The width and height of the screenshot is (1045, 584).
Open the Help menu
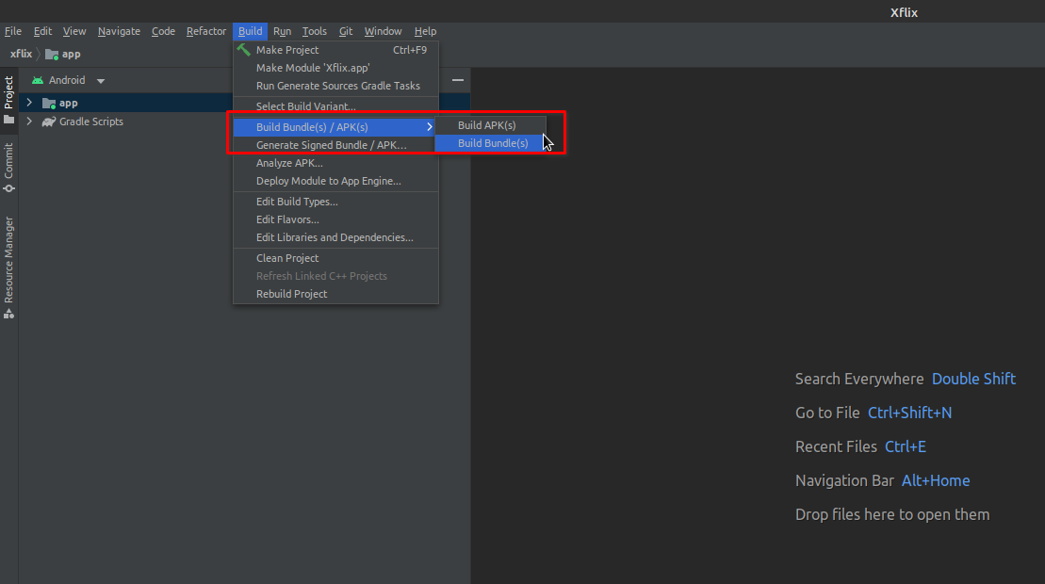click(x=425, y=31)
